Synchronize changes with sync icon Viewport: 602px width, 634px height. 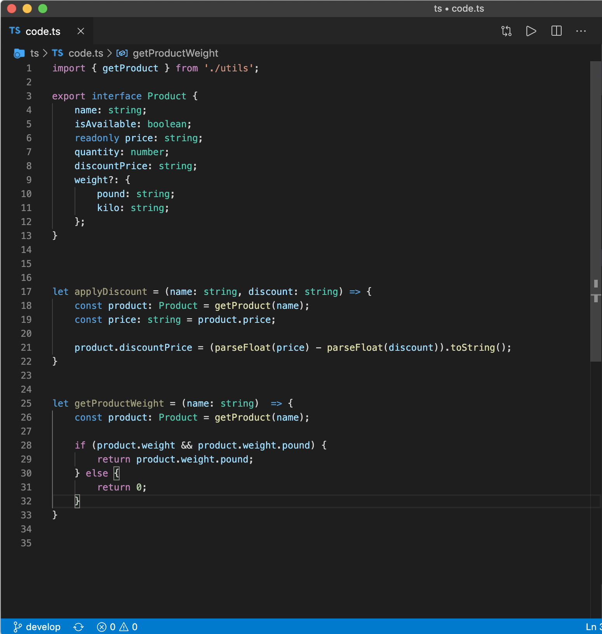(x=78, y=627)
